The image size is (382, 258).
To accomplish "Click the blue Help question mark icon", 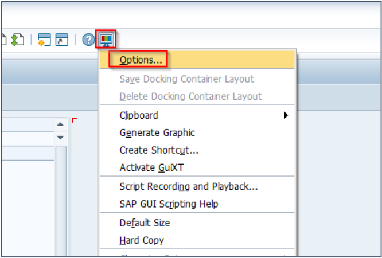I will click(88, 40).
